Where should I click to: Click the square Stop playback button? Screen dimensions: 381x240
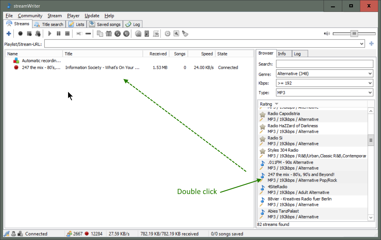click(67, 34)
